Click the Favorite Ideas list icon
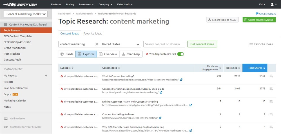This screenshot has width=281, height=134. click(251, 44)
